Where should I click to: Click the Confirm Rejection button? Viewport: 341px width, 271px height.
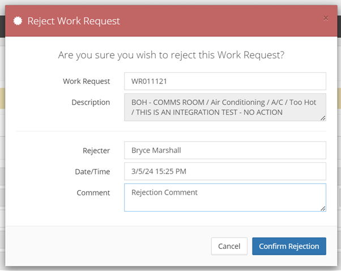289,246
